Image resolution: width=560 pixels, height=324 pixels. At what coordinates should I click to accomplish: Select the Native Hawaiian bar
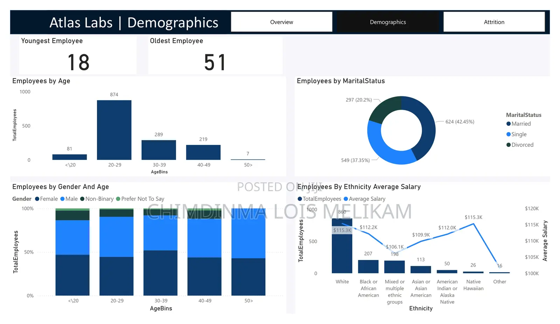click(x=473, y=272)
